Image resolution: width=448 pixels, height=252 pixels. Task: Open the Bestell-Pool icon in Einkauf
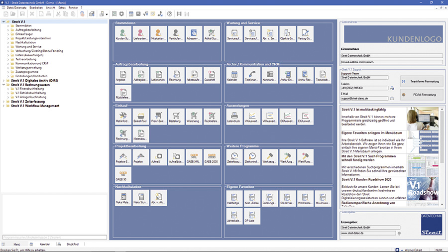(x=141, y=117)
